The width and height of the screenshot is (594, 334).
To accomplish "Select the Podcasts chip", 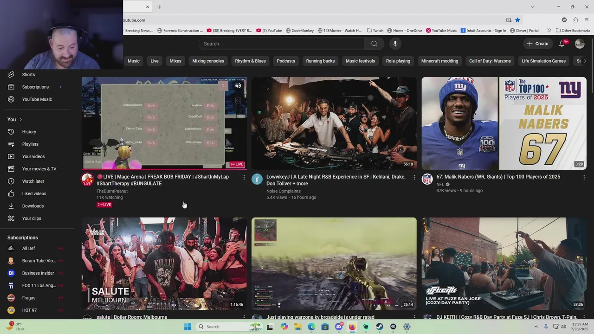I will coord(286,61).
